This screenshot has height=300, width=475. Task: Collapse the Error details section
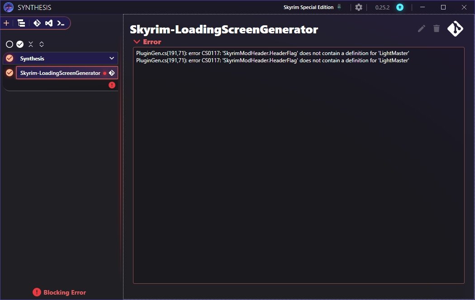pyautogui.click(x=137, y=42)
